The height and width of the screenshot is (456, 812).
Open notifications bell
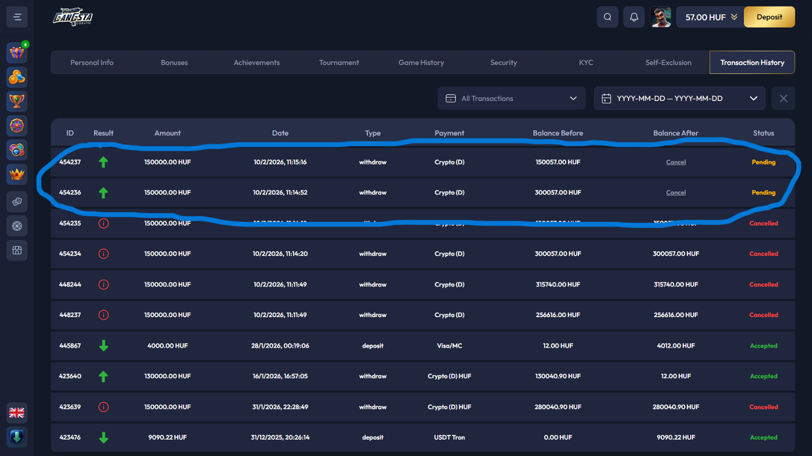coord(634,17)
